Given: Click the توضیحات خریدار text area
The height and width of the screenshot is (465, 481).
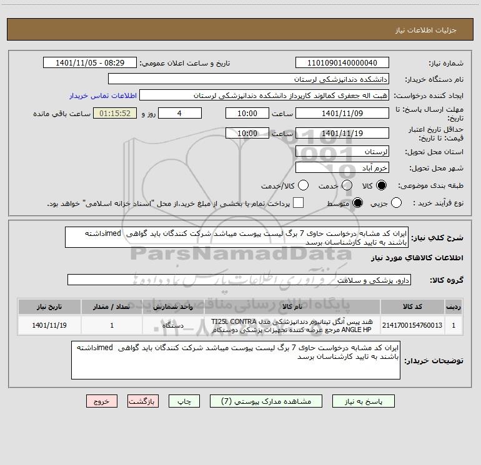Looking at the screenshot, I should (236, 360).
